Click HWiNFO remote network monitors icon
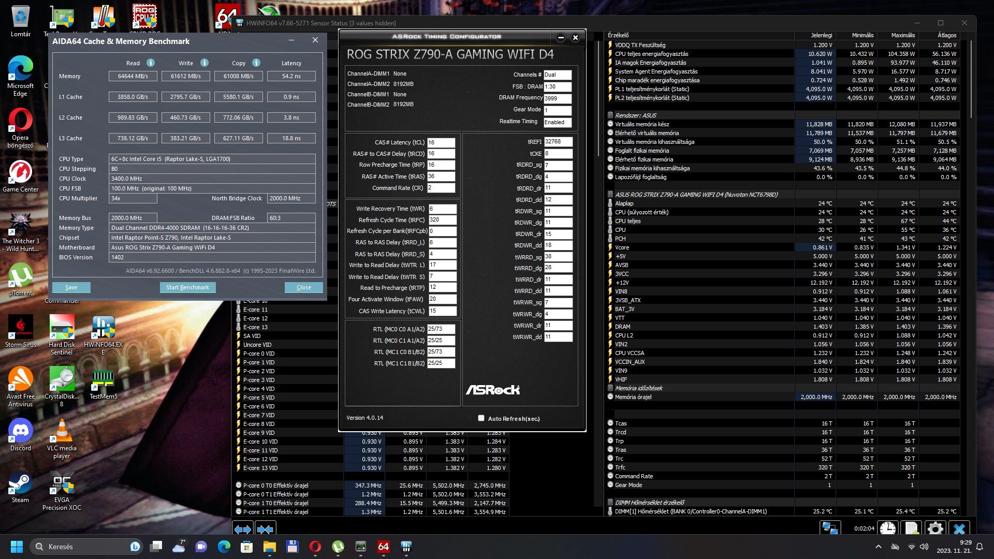Image resolution: width=994 pixels, height=559 pixels. [x=830, y=528]
